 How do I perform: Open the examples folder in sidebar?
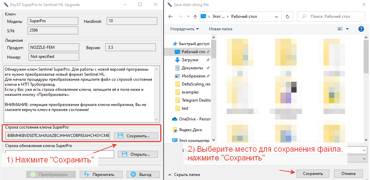(x=190, y=92)
